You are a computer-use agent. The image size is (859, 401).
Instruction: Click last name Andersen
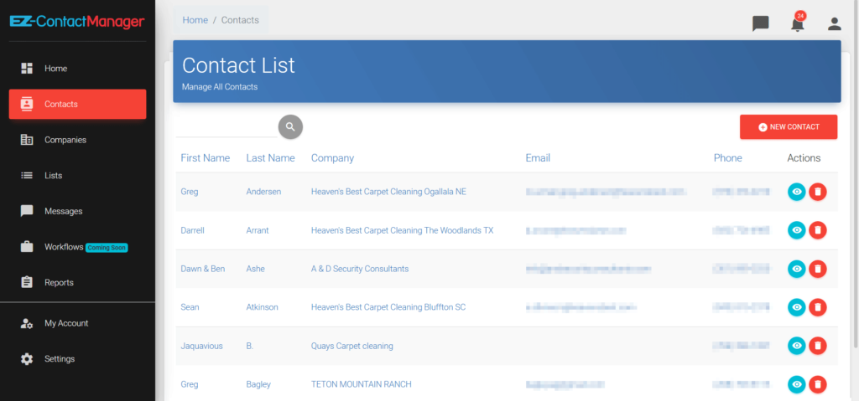point(263,192)
